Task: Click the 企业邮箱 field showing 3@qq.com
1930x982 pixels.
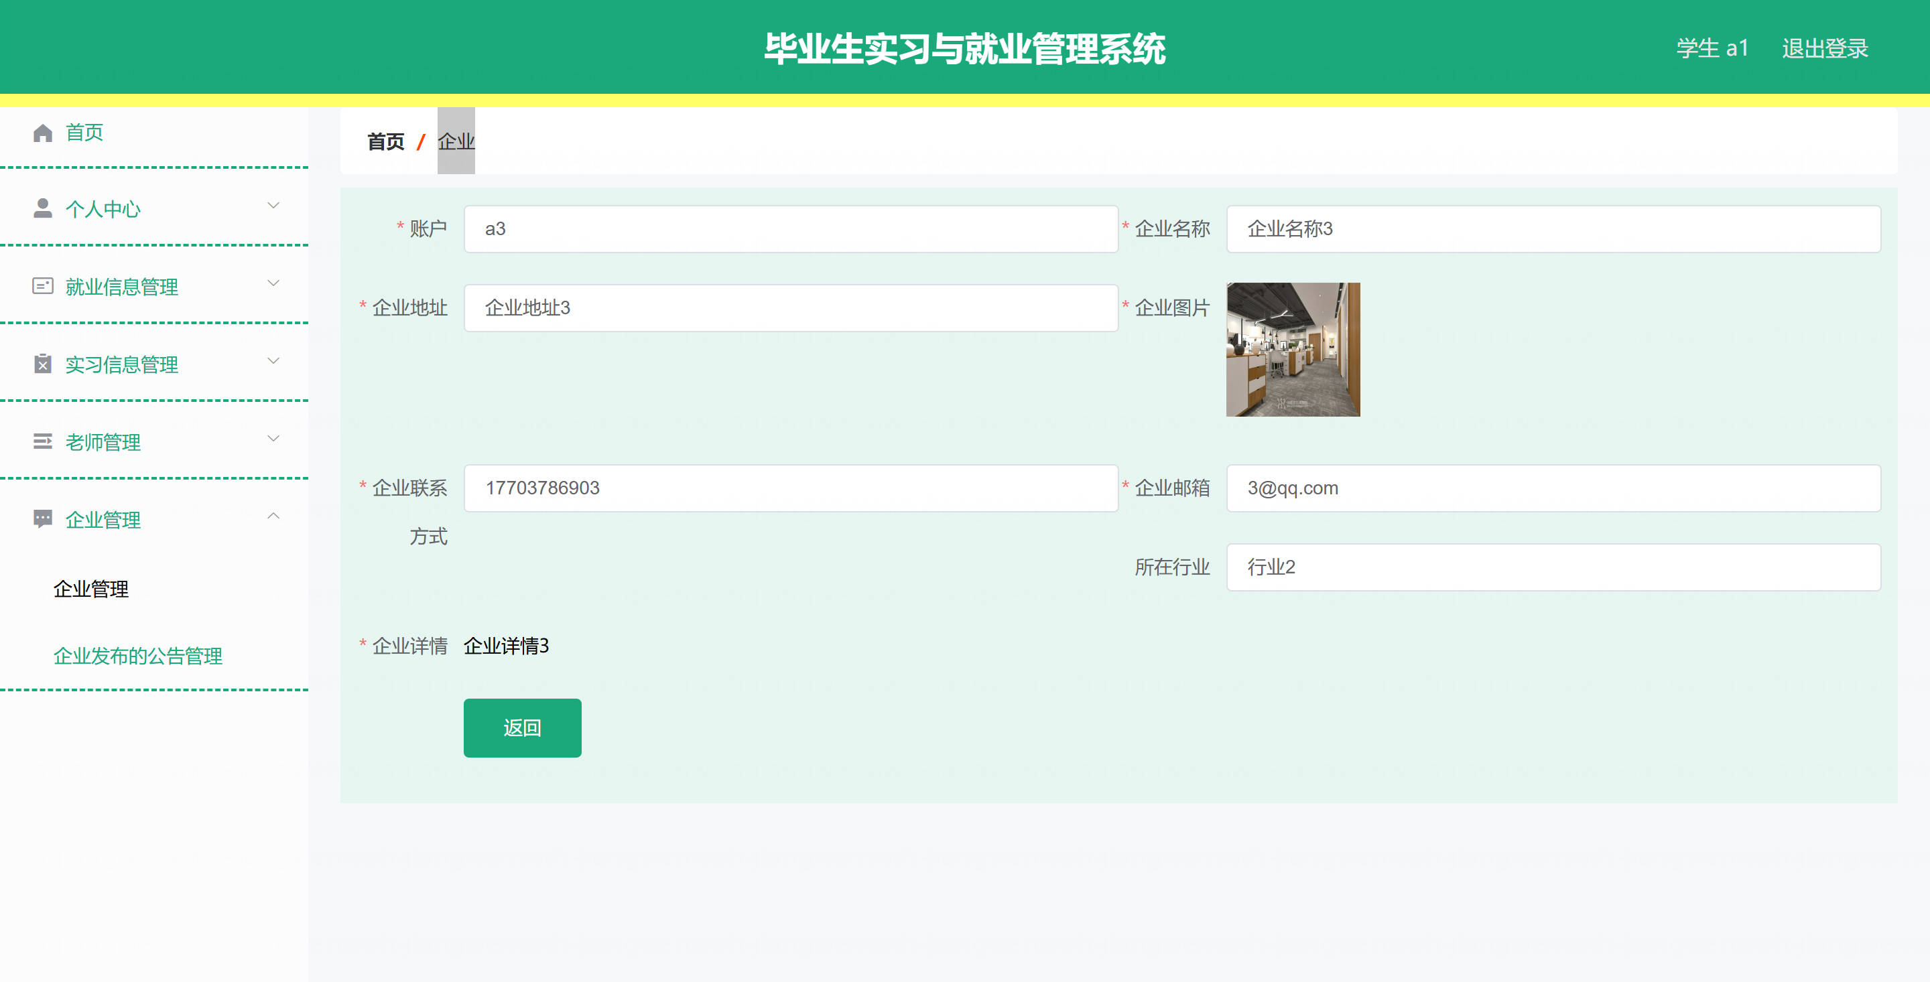Action: [x=1553, y=488]
